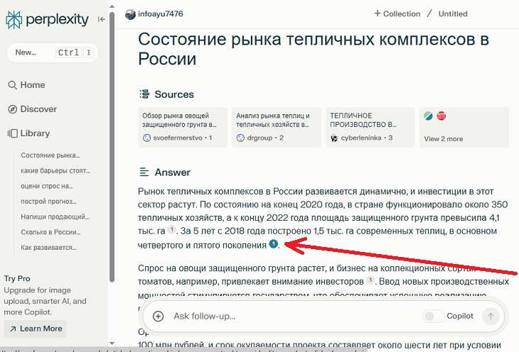Open thread 'Сколько в России...'

pyautogui.click(x=50, y=232)
